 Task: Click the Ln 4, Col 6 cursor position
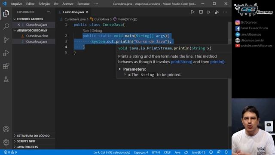(112, 152)
